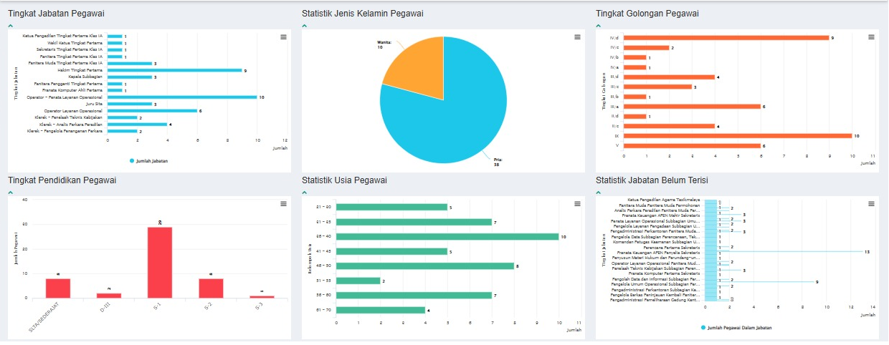Collapse the Tingkat Jabatan Pegawai panel

click(11, 25)
